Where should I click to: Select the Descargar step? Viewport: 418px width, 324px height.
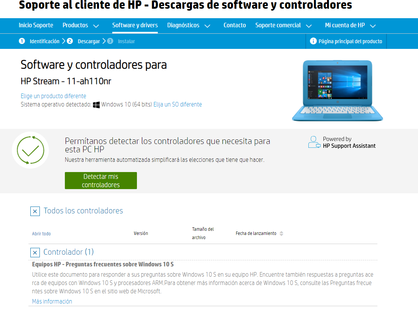pyautogui.click(x=89, y=41)
